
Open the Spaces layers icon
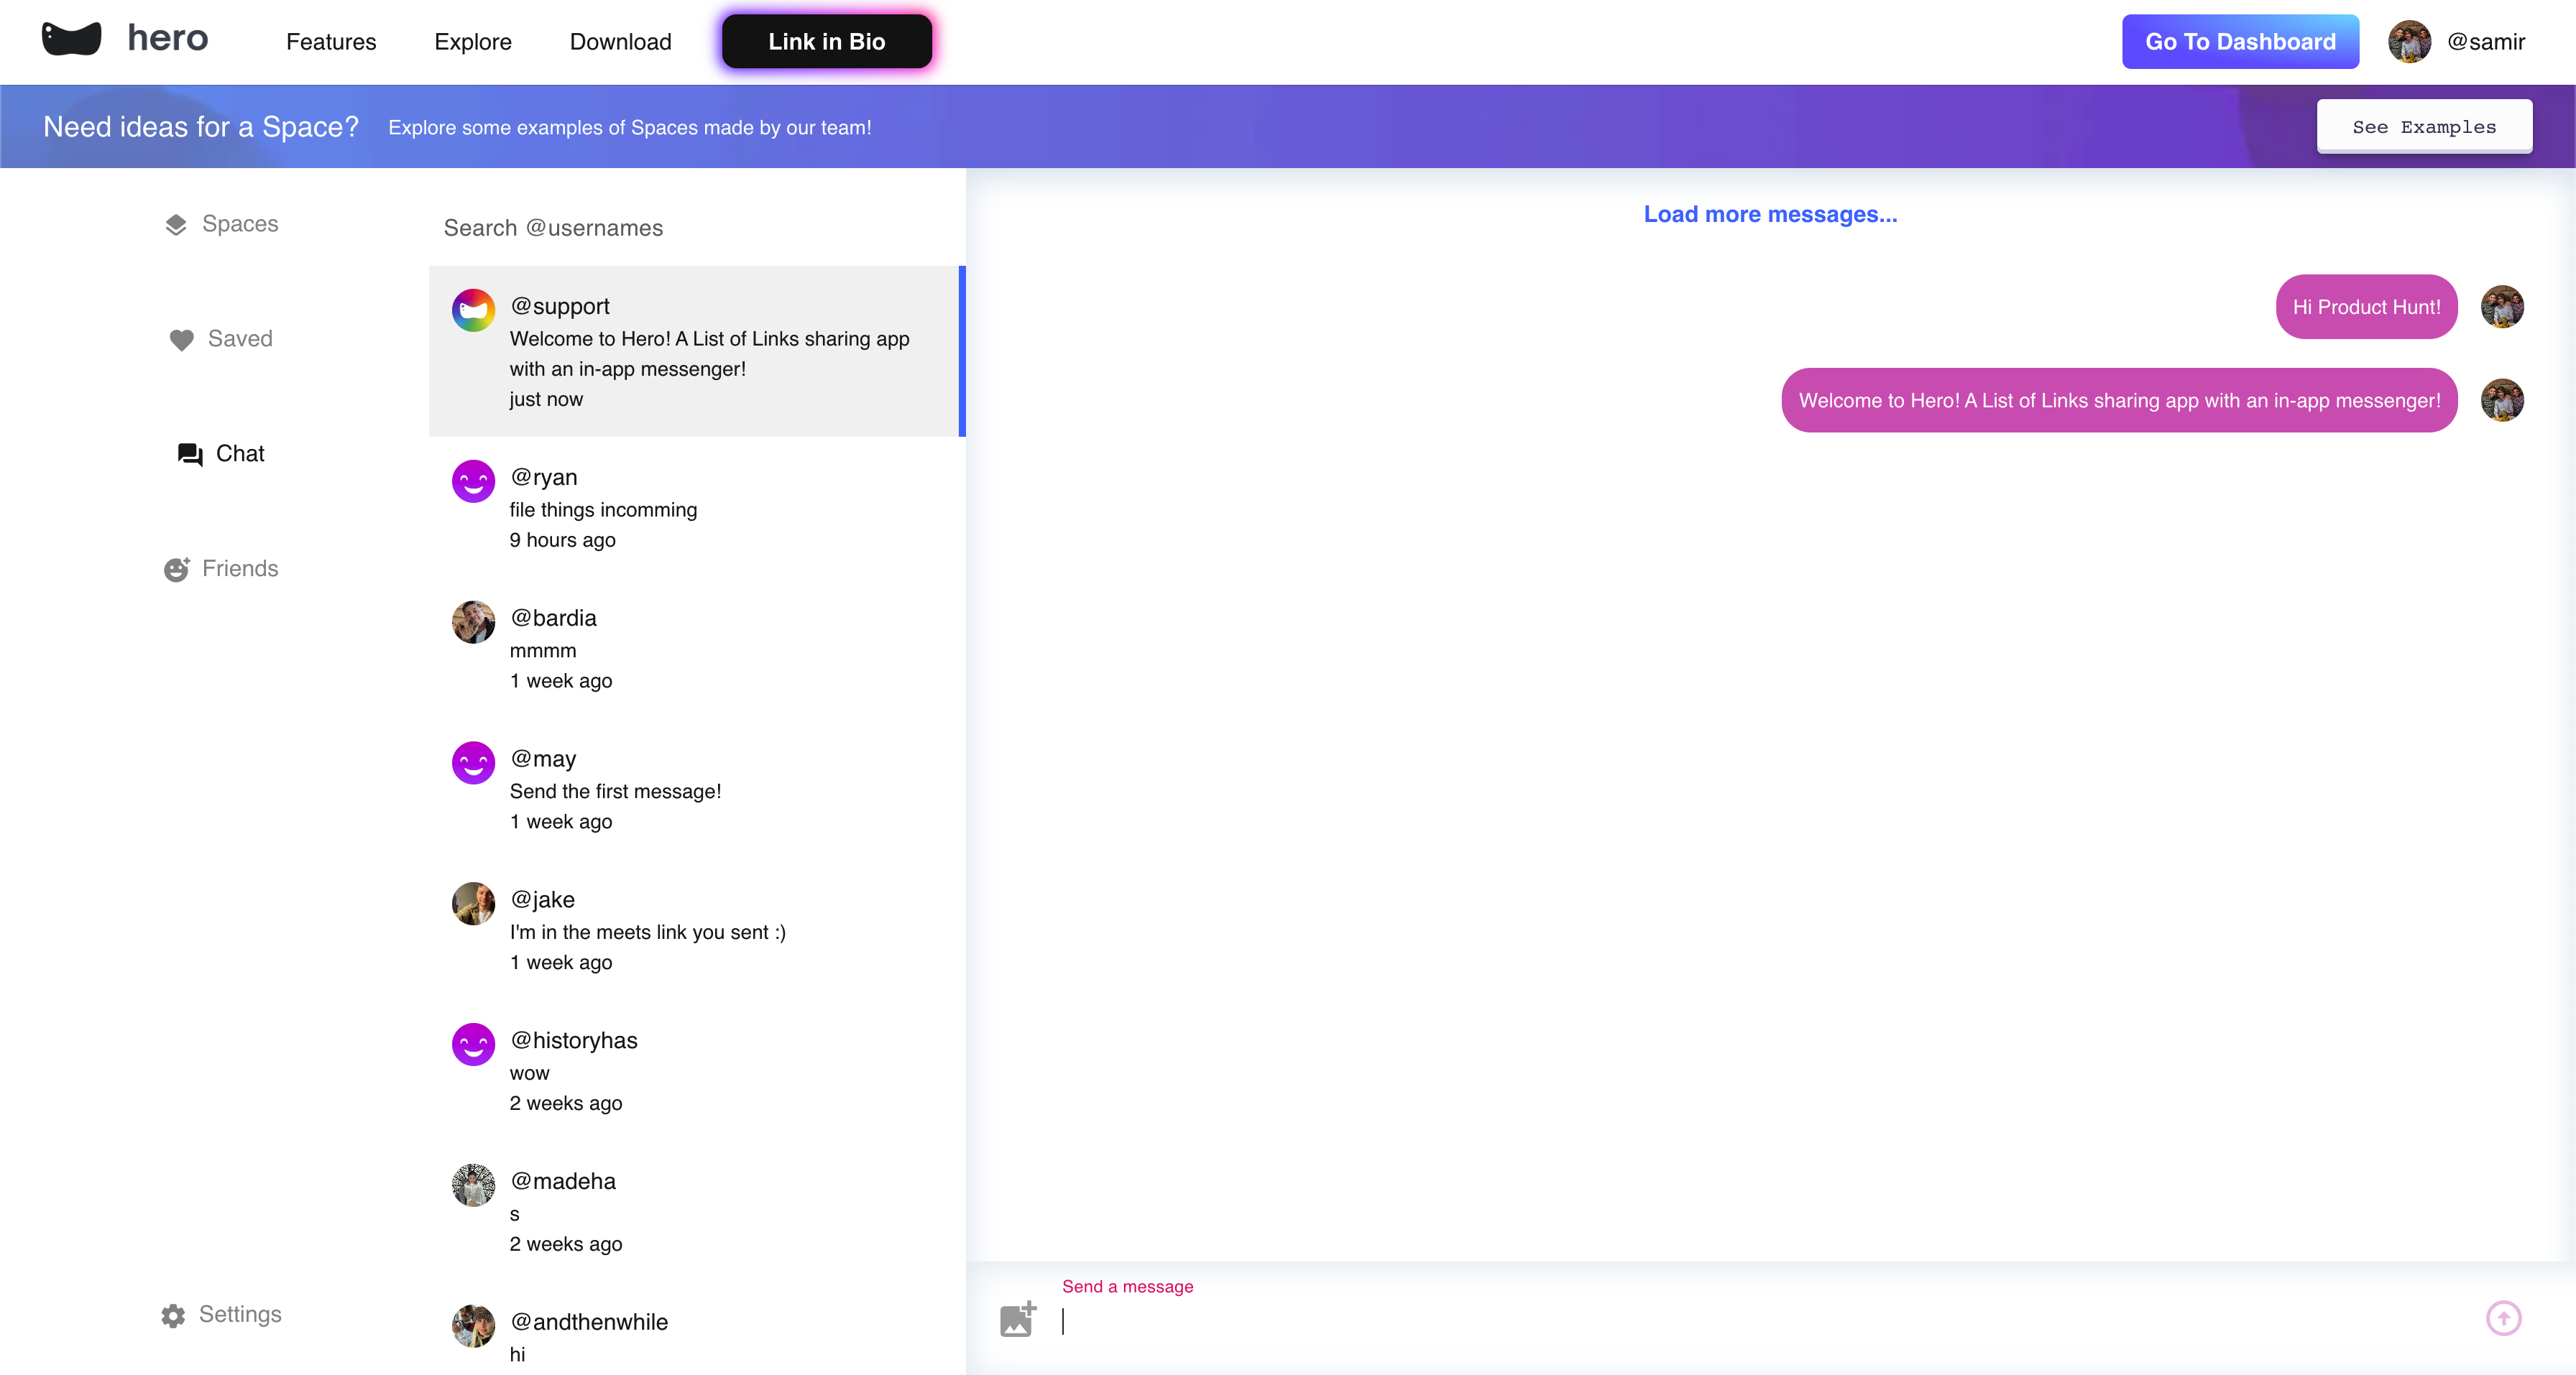176,225
